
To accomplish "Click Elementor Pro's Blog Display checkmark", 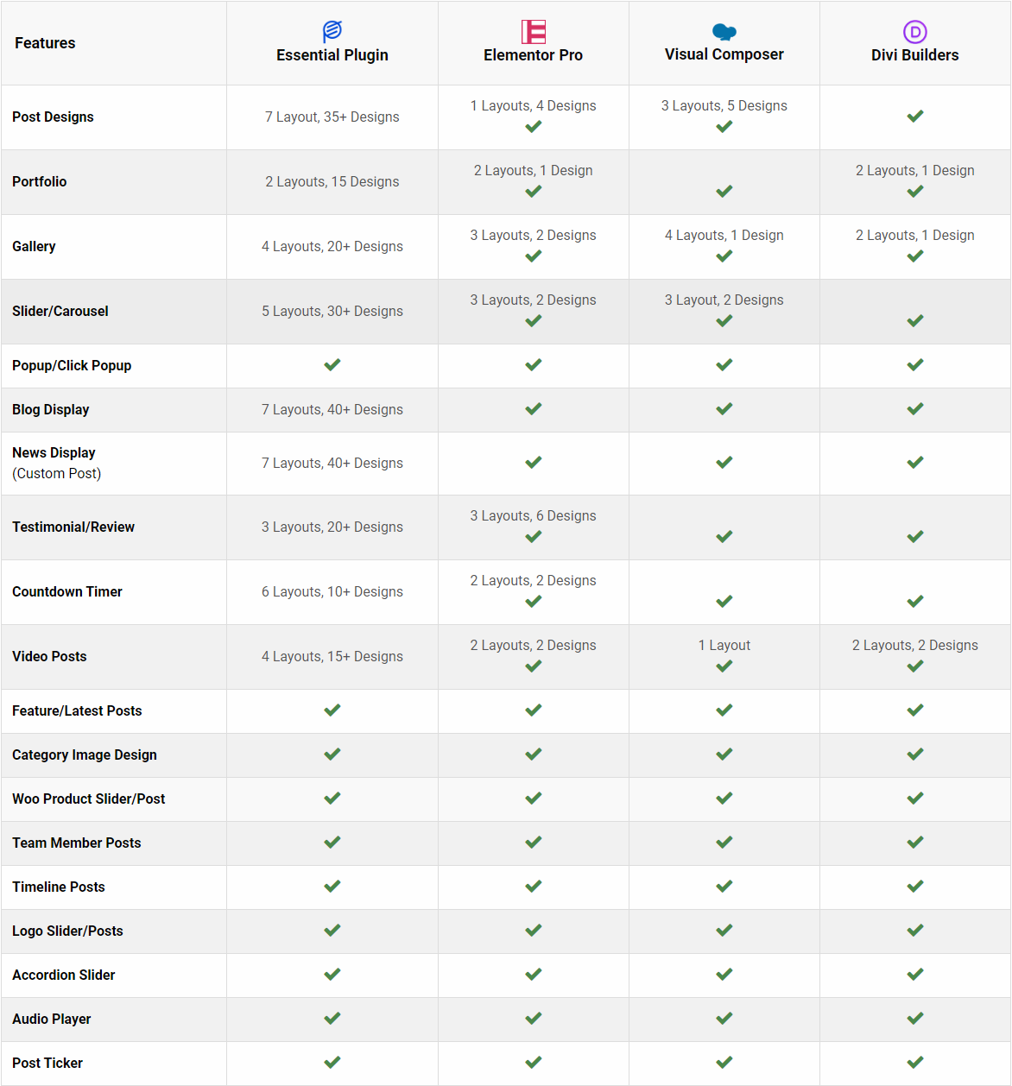I will (534, 409).
